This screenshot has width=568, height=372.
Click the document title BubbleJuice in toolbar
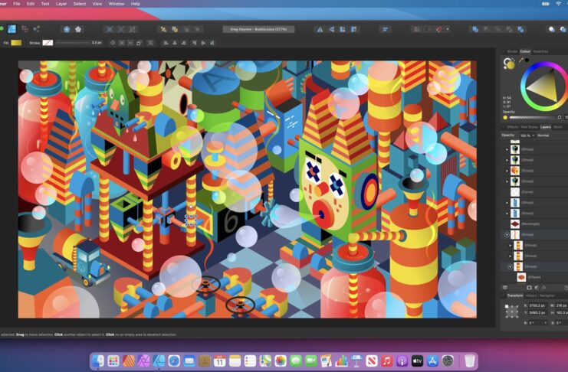(258, 29)
